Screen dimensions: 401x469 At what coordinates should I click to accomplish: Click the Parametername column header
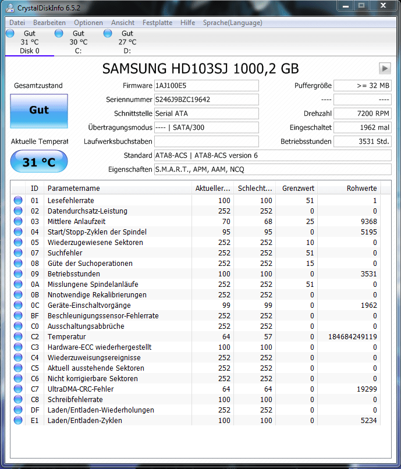pos(118,189)
